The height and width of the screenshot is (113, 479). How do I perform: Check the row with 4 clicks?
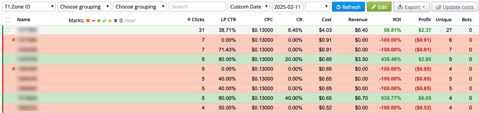pos(8,108)
